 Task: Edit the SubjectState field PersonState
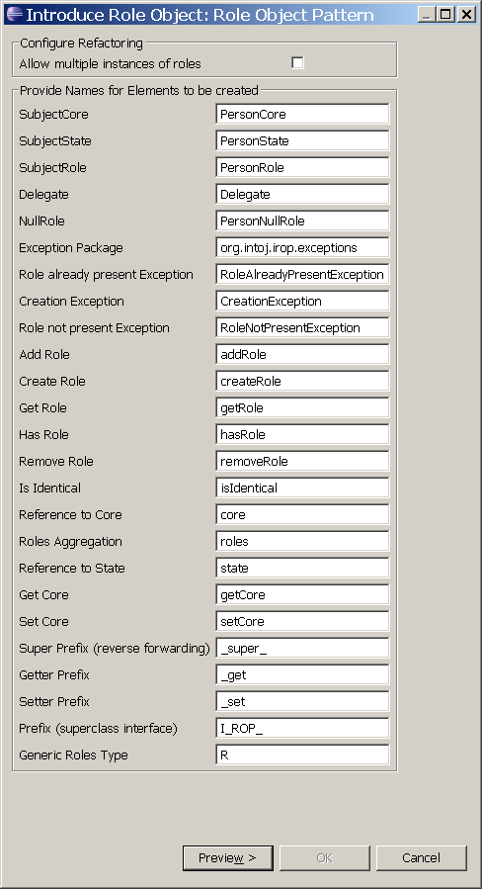302,140
